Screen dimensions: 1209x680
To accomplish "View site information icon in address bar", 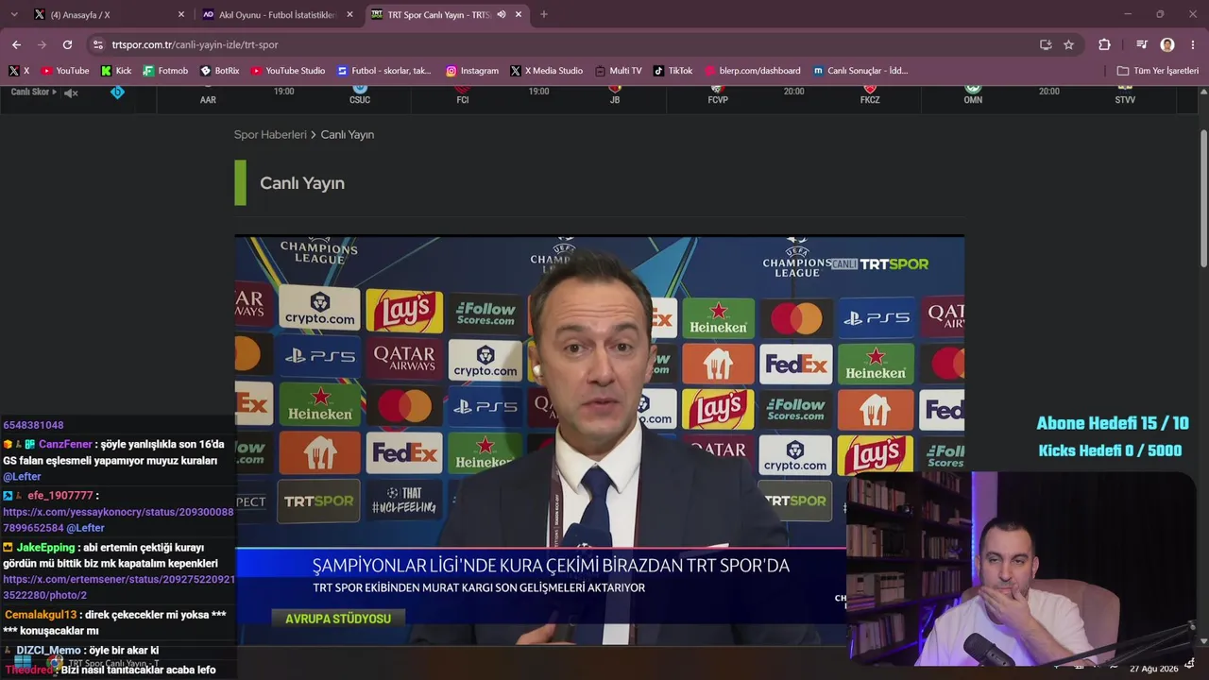I will [x=97, y=44].
